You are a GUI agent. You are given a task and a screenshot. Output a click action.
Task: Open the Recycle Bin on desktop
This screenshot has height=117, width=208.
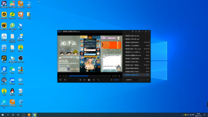point(21,92)
